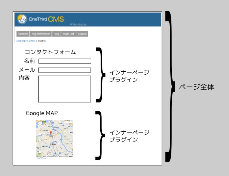Focus the 名前 name input field
Image resolution: width=229 pixels, height=176 pixels.
point(64,61)
